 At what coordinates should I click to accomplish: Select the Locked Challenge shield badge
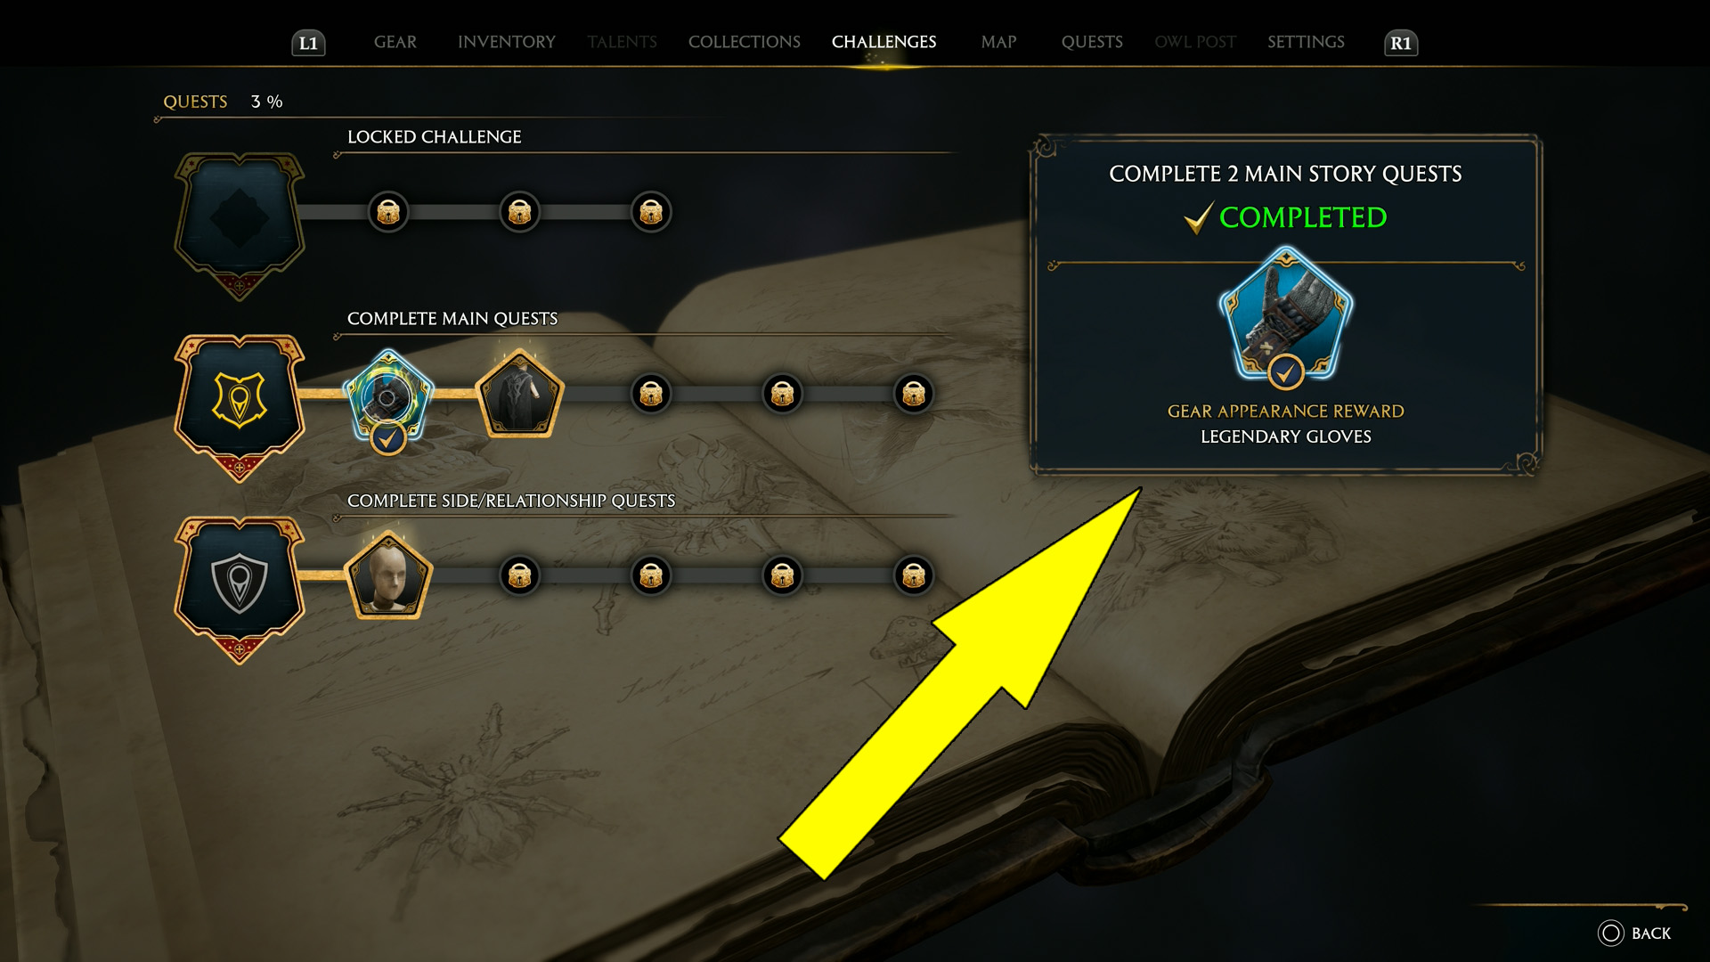point(240,225)
